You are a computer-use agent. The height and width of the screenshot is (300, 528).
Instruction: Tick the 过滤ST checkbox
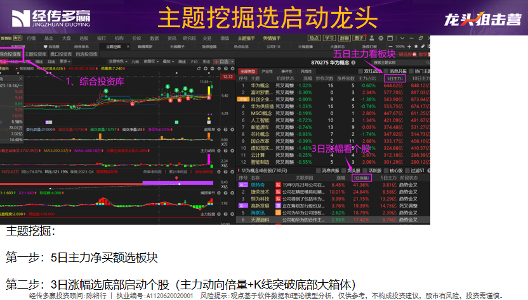(x=407, y=171)
